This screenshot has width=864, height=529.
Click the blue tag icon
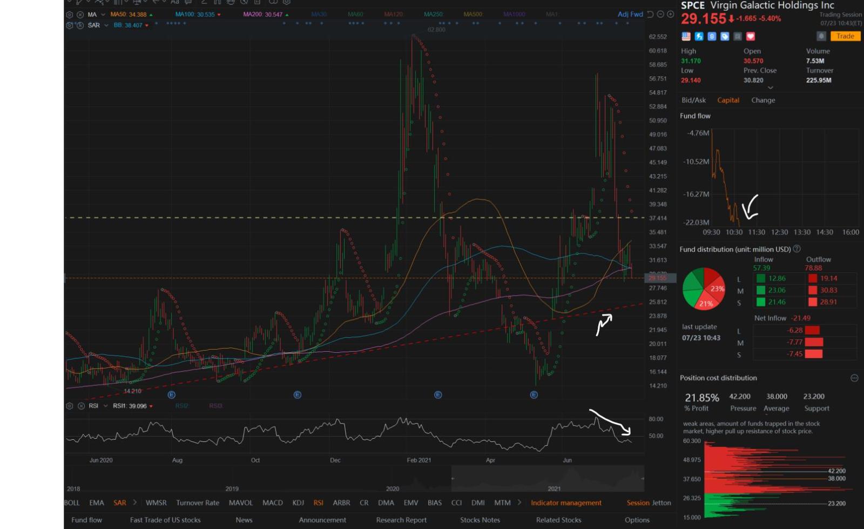(x=725, y=36)
